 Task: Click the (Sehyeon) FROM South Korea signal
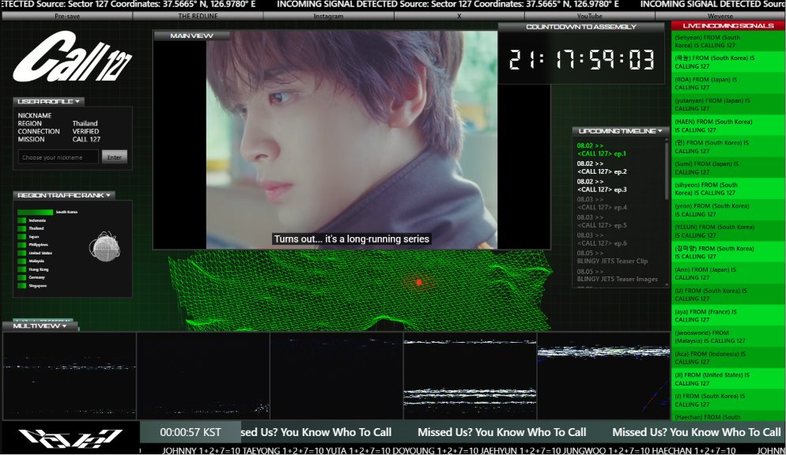727,41
